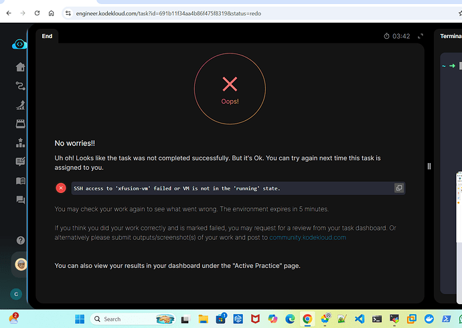Open the community.kodekloud.com link
The width and height of the screenshot is (462, 328).
coord(307,237)
